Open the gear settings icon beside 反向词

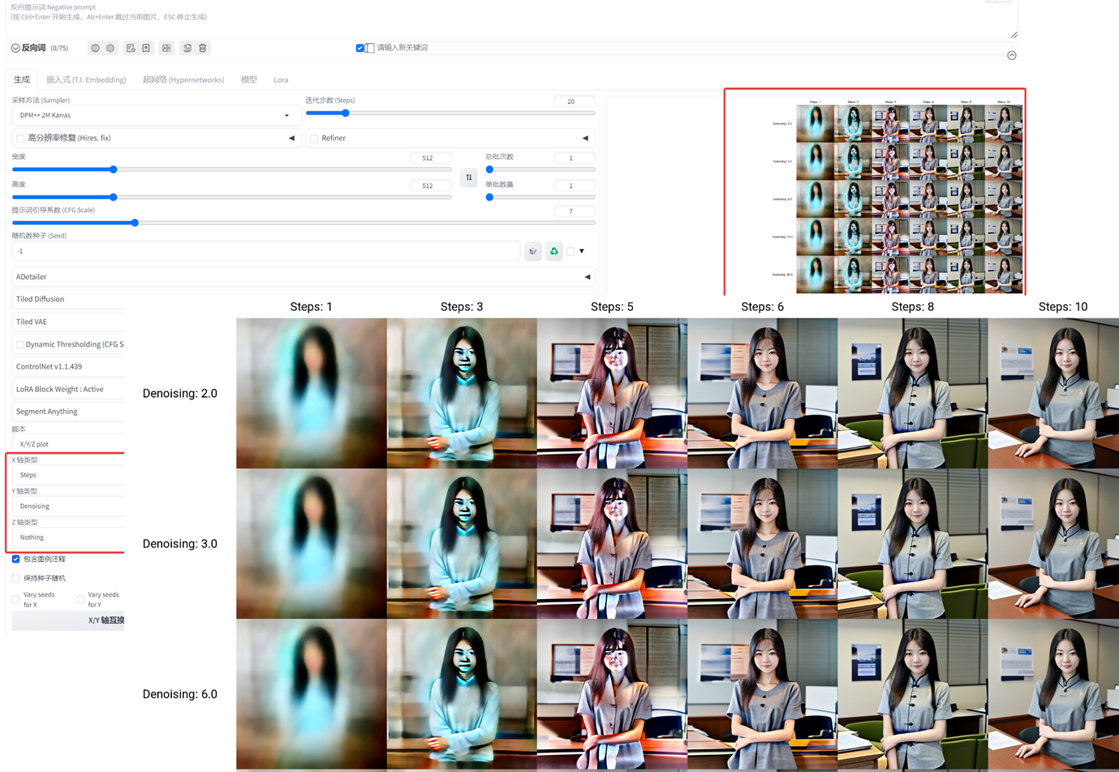110,48
